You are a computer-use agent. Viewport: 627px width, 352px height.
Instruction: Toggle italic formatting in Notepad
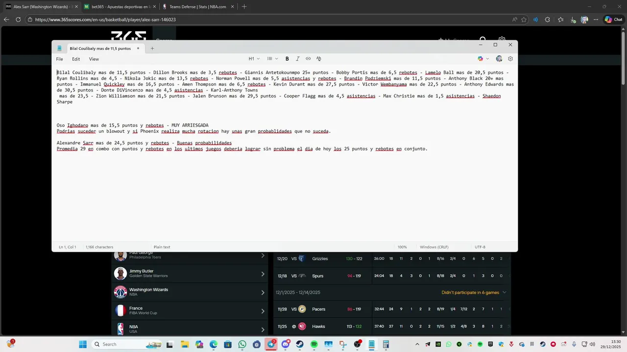pos(297,59)
